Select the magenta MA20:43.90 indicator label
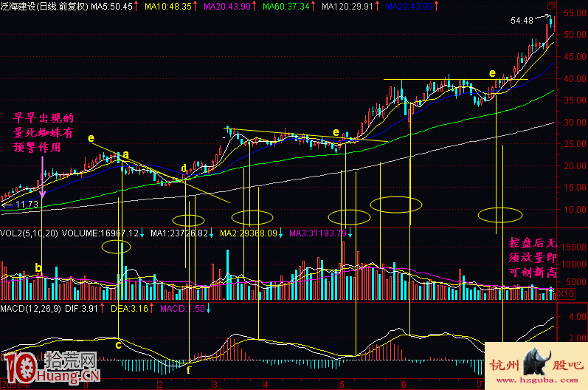This screenshot has height=390, width=588. 227,7
